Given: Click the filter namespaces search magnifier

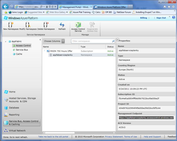Looking at the screenshot, I should (x=113, y=41).
